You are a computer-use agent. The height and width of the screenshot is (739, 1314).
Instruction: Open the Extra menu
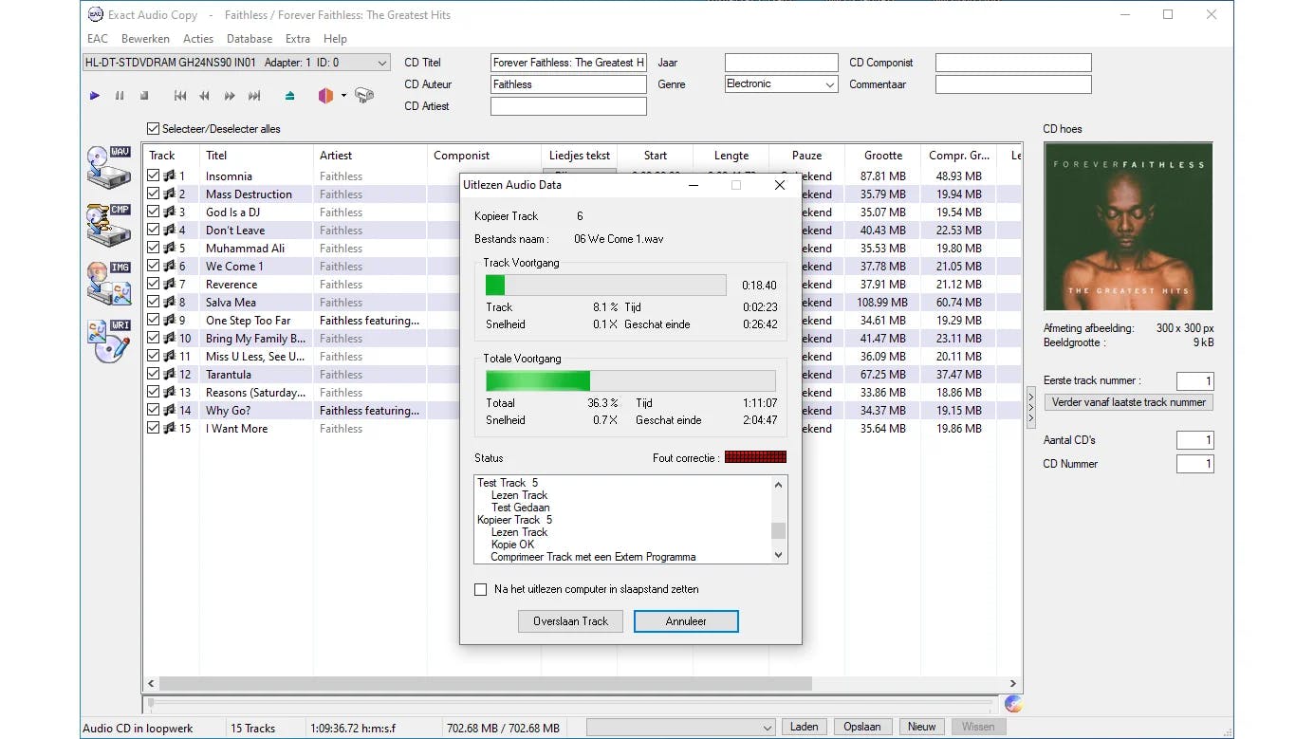point(298,39)
